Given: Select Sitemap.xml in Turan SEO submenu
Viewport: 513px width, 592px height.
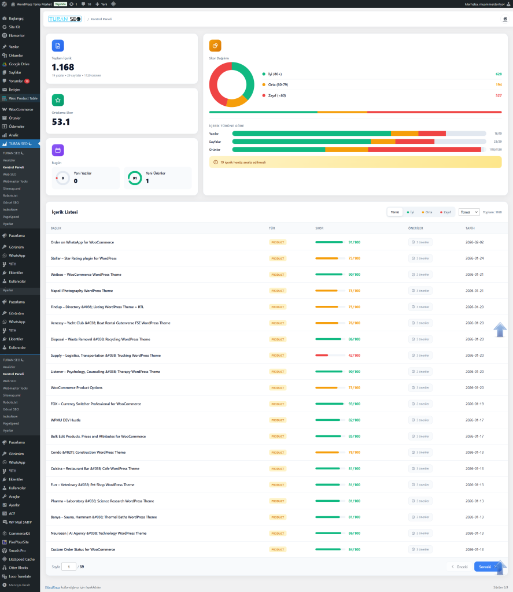Looking at the screenshot, I should coord(12,188).
